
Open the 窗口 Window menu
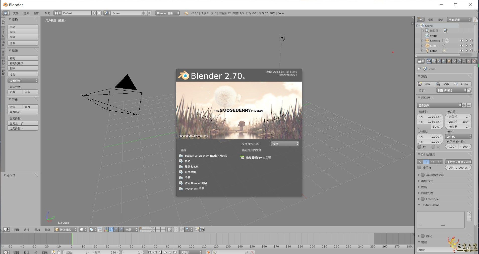click(x=37, y=13)
